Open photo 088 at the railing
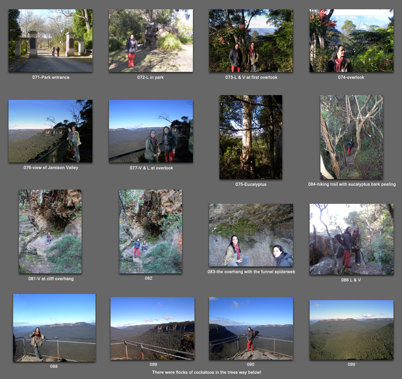The height and width of the screenshot is (379, 402). point(55,328)
